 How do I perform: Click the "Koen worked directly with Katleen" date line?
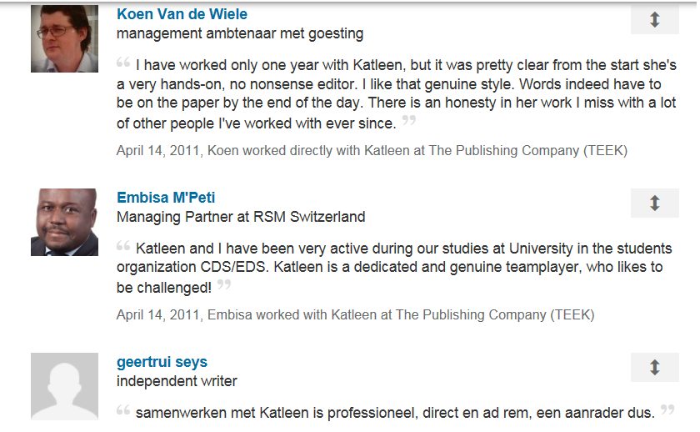(x=372, y=151)
